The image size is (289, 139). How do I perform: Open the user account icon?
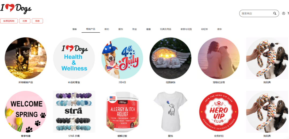point(283,13)
